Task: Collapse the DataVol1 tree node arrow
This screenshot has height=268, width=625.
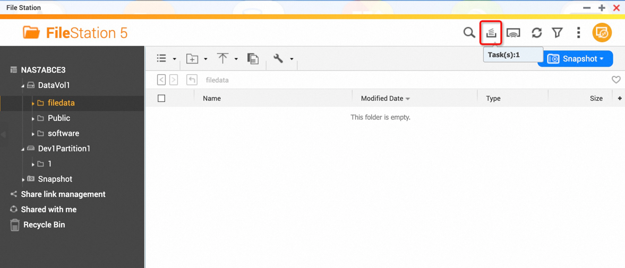Action: (x=23, y=86)
